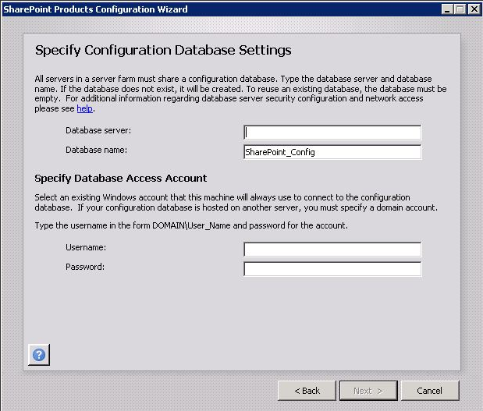Viewport: 483px width, 411px height.
Task: Click the 'Specify Configuration Database Settings' heading
Action: pyautogui.click(x=163, y=50)
